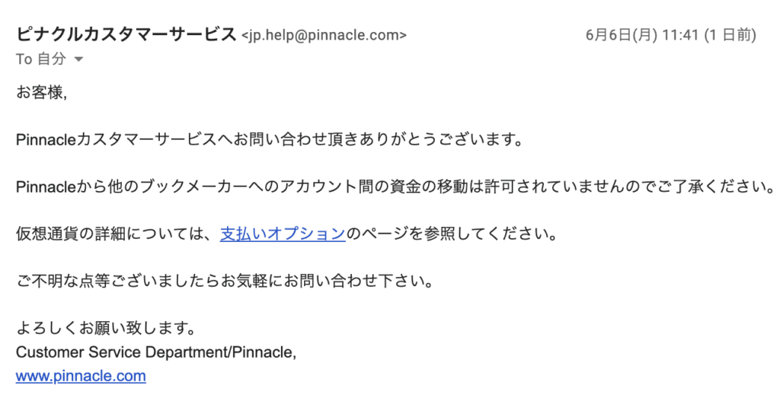Click sender address jp.help@pinnacle.com
Screen dimensions: 780x398
[324, 35]
